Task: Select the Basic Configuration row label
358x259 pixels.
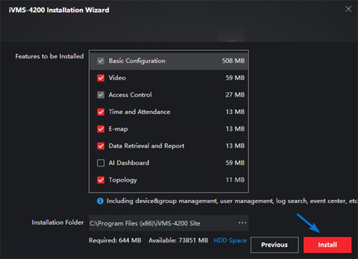Action: [x=137, y=61]
